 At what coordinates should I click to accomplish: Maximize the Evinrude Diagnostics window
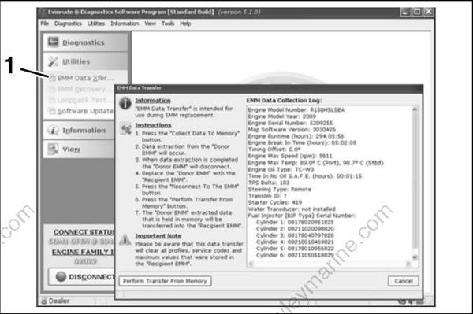click(417, 13)
